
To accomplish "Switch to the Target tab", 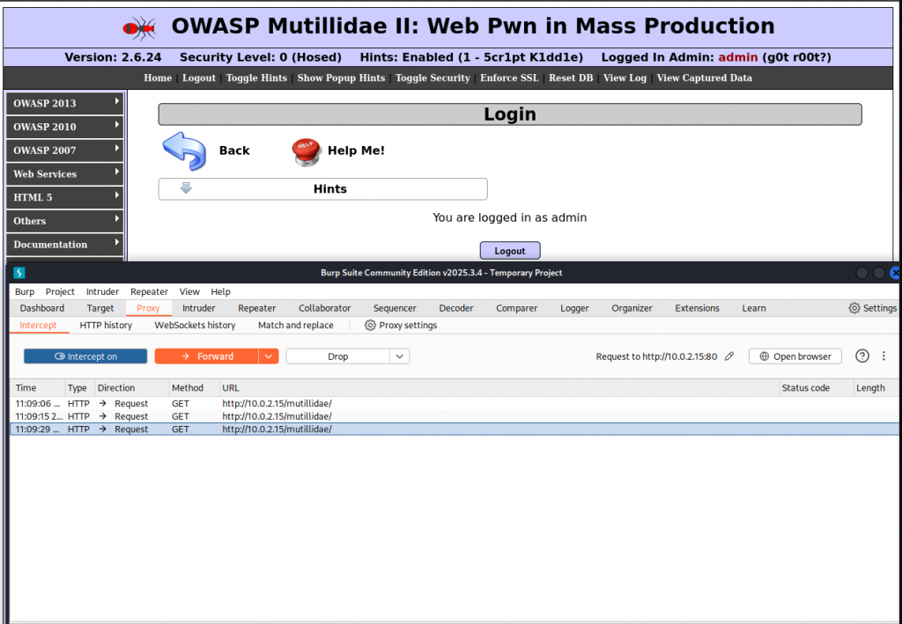I will click(x=100, y=308).
